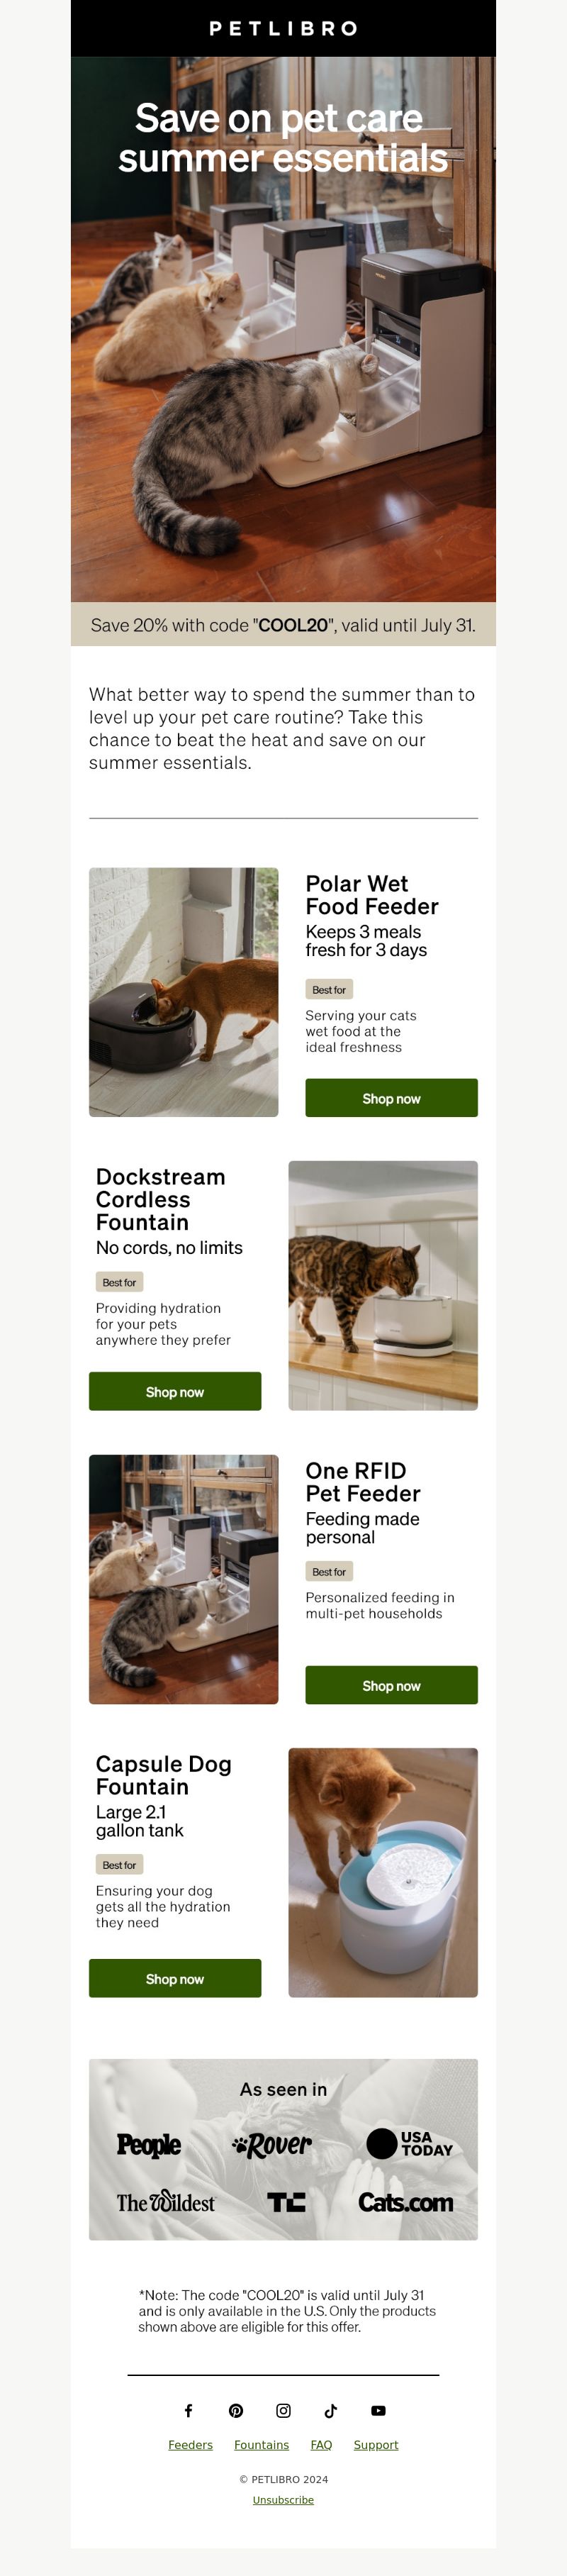Click the PETLIBRO logo in header

283,28
